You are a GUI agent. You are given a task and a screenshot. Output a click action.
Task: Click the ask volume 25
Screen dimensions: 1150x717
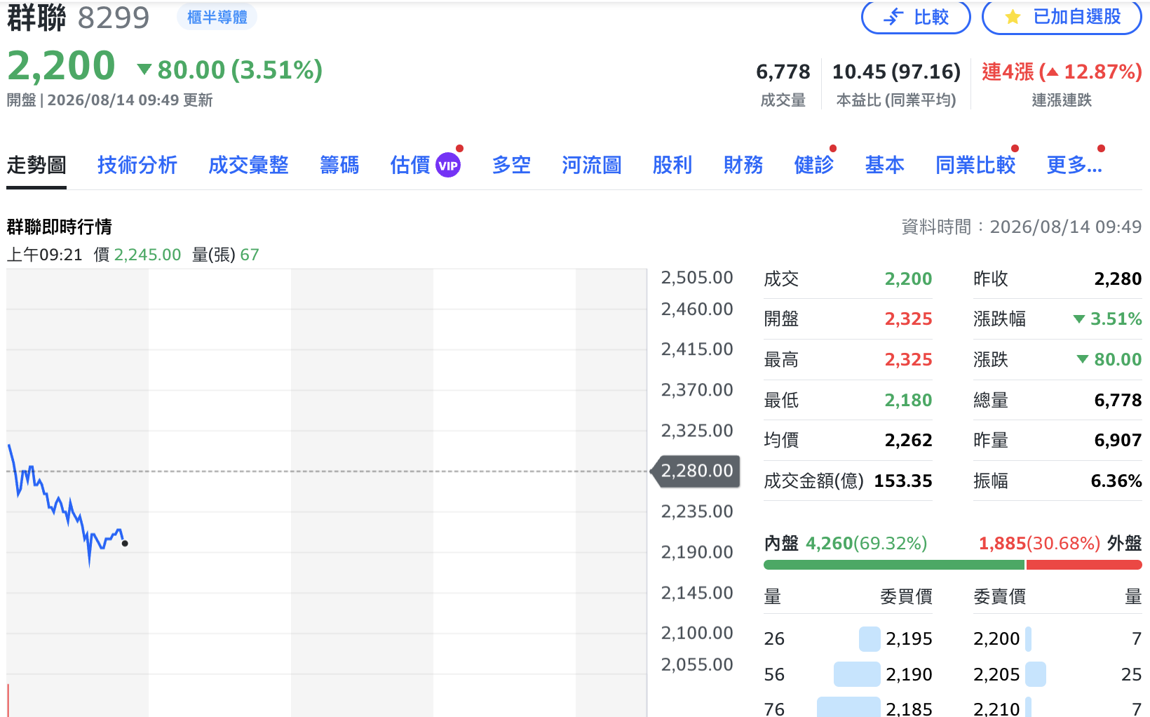tap(1131, 675)
